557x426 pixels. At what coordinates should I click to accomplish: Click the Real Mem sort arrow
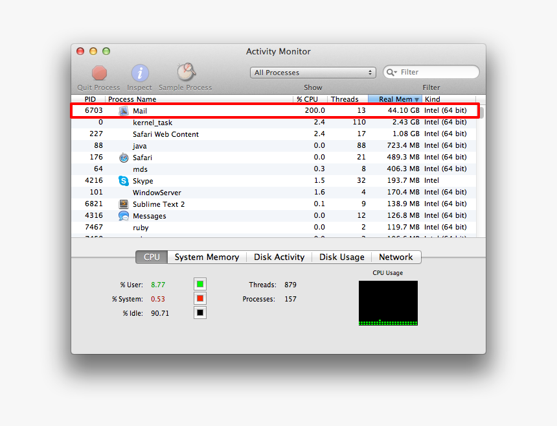pyautogui.click(x=416, y=100)
